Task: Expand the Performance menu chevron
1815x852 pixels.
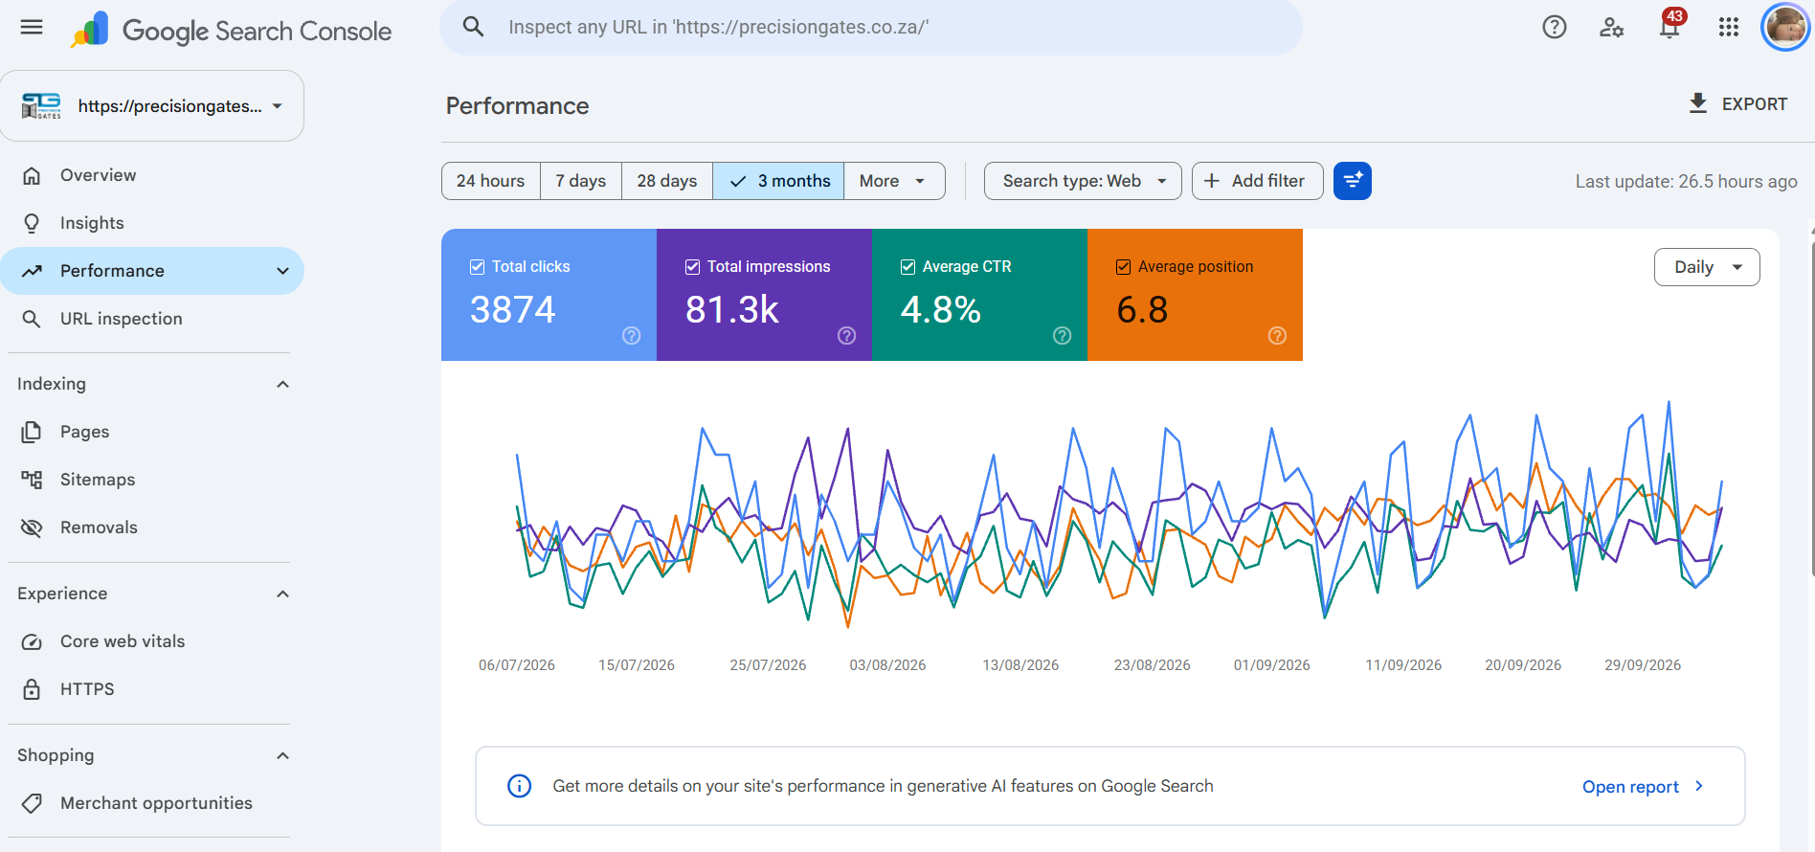Action: (x=282, y=271)
